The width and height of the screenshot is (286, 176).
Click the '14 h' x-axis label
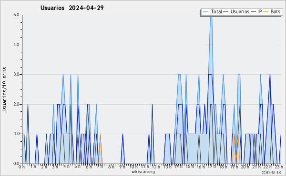tap(178, 166)
